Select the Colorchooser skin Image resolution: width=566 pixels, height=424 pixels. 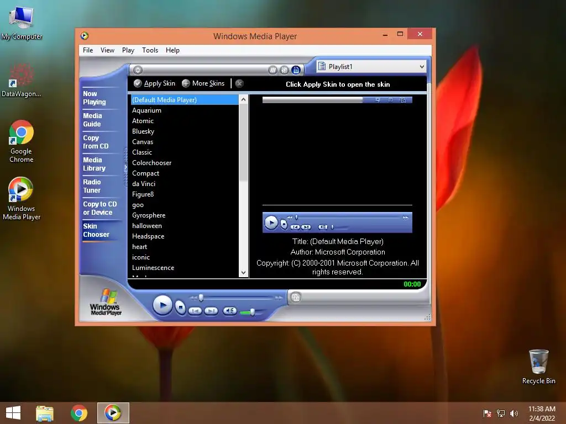[x=185, y=163]
